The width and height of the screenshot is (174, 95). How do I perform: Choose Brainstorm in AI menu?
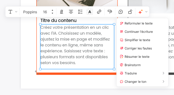(142, 65)
